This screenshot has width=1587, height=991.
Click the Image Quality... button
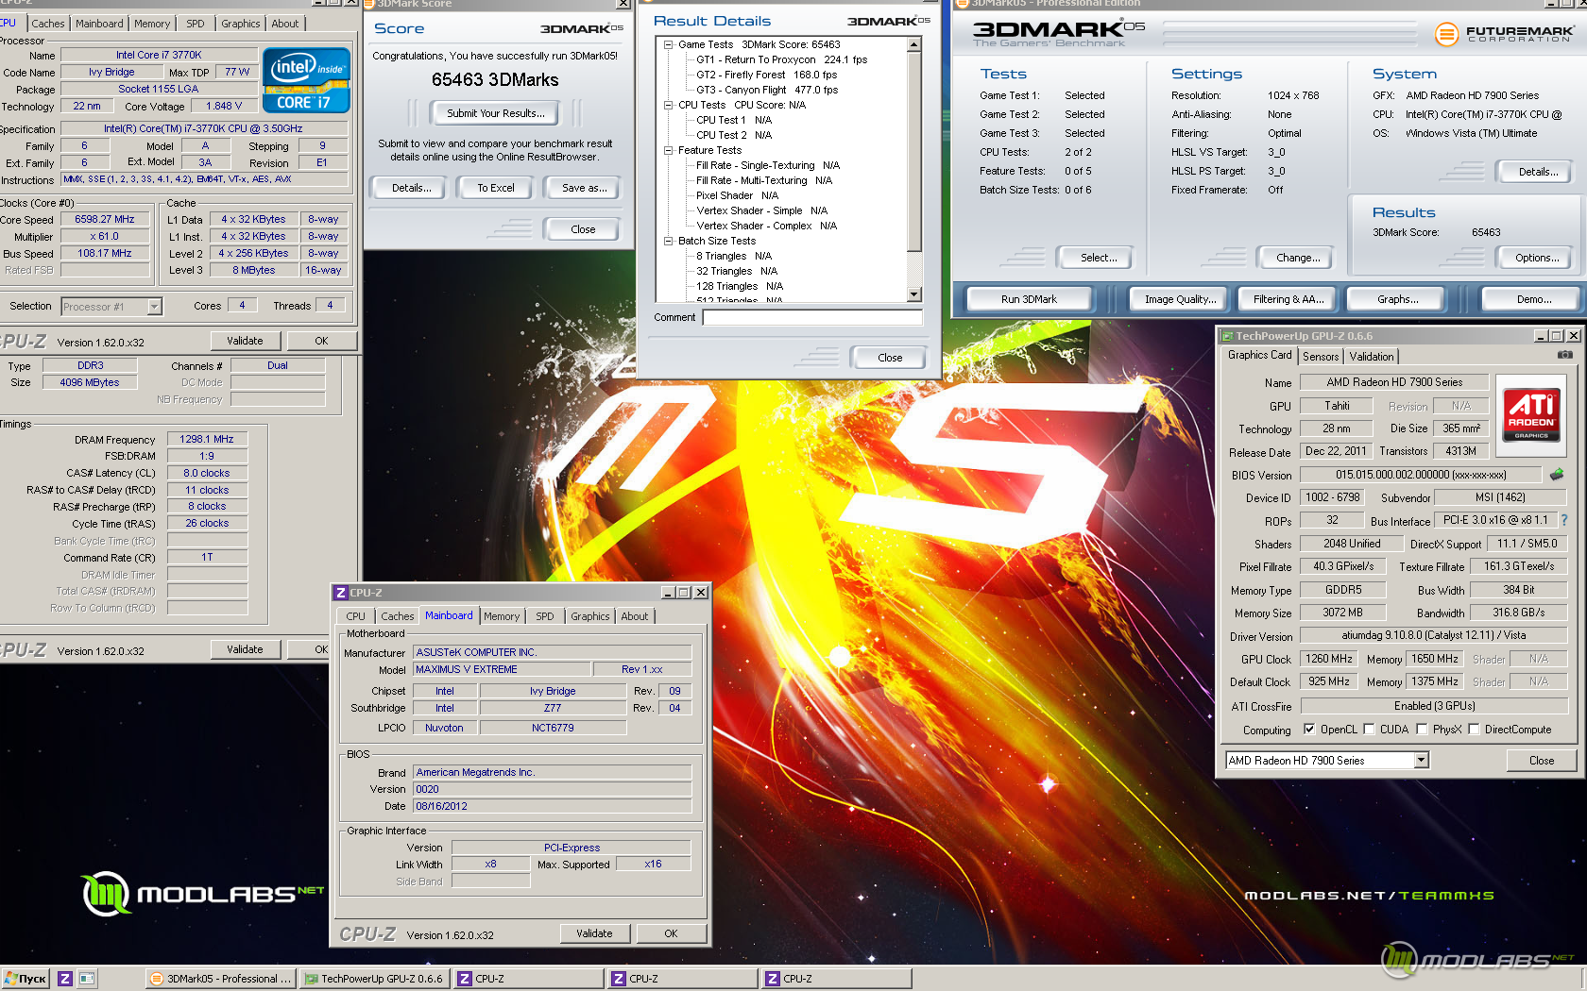(1180, 299)
